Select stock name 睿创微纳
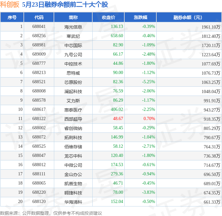 coord(73,128)
